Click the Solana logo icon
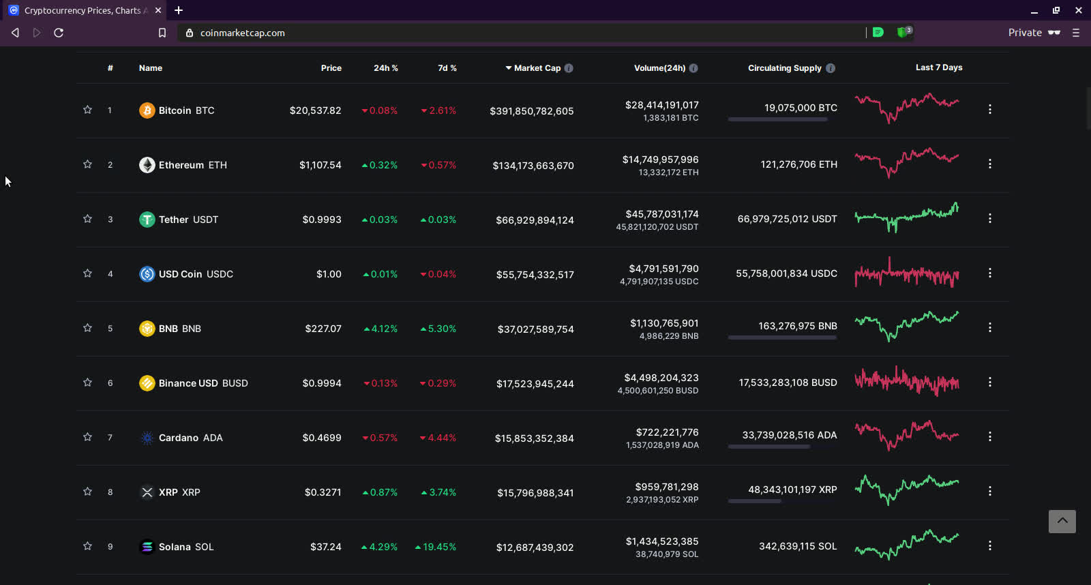This screenshot has height=585, width=1091. pyautogui.click(x=147, y=547)
